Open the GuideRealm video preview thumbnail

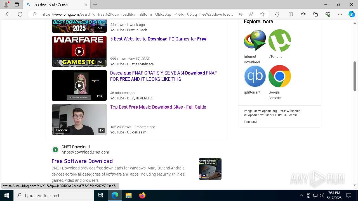point(79,119)
